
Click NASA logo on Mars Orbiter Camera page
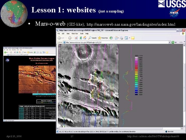click(x=7, y=60)
